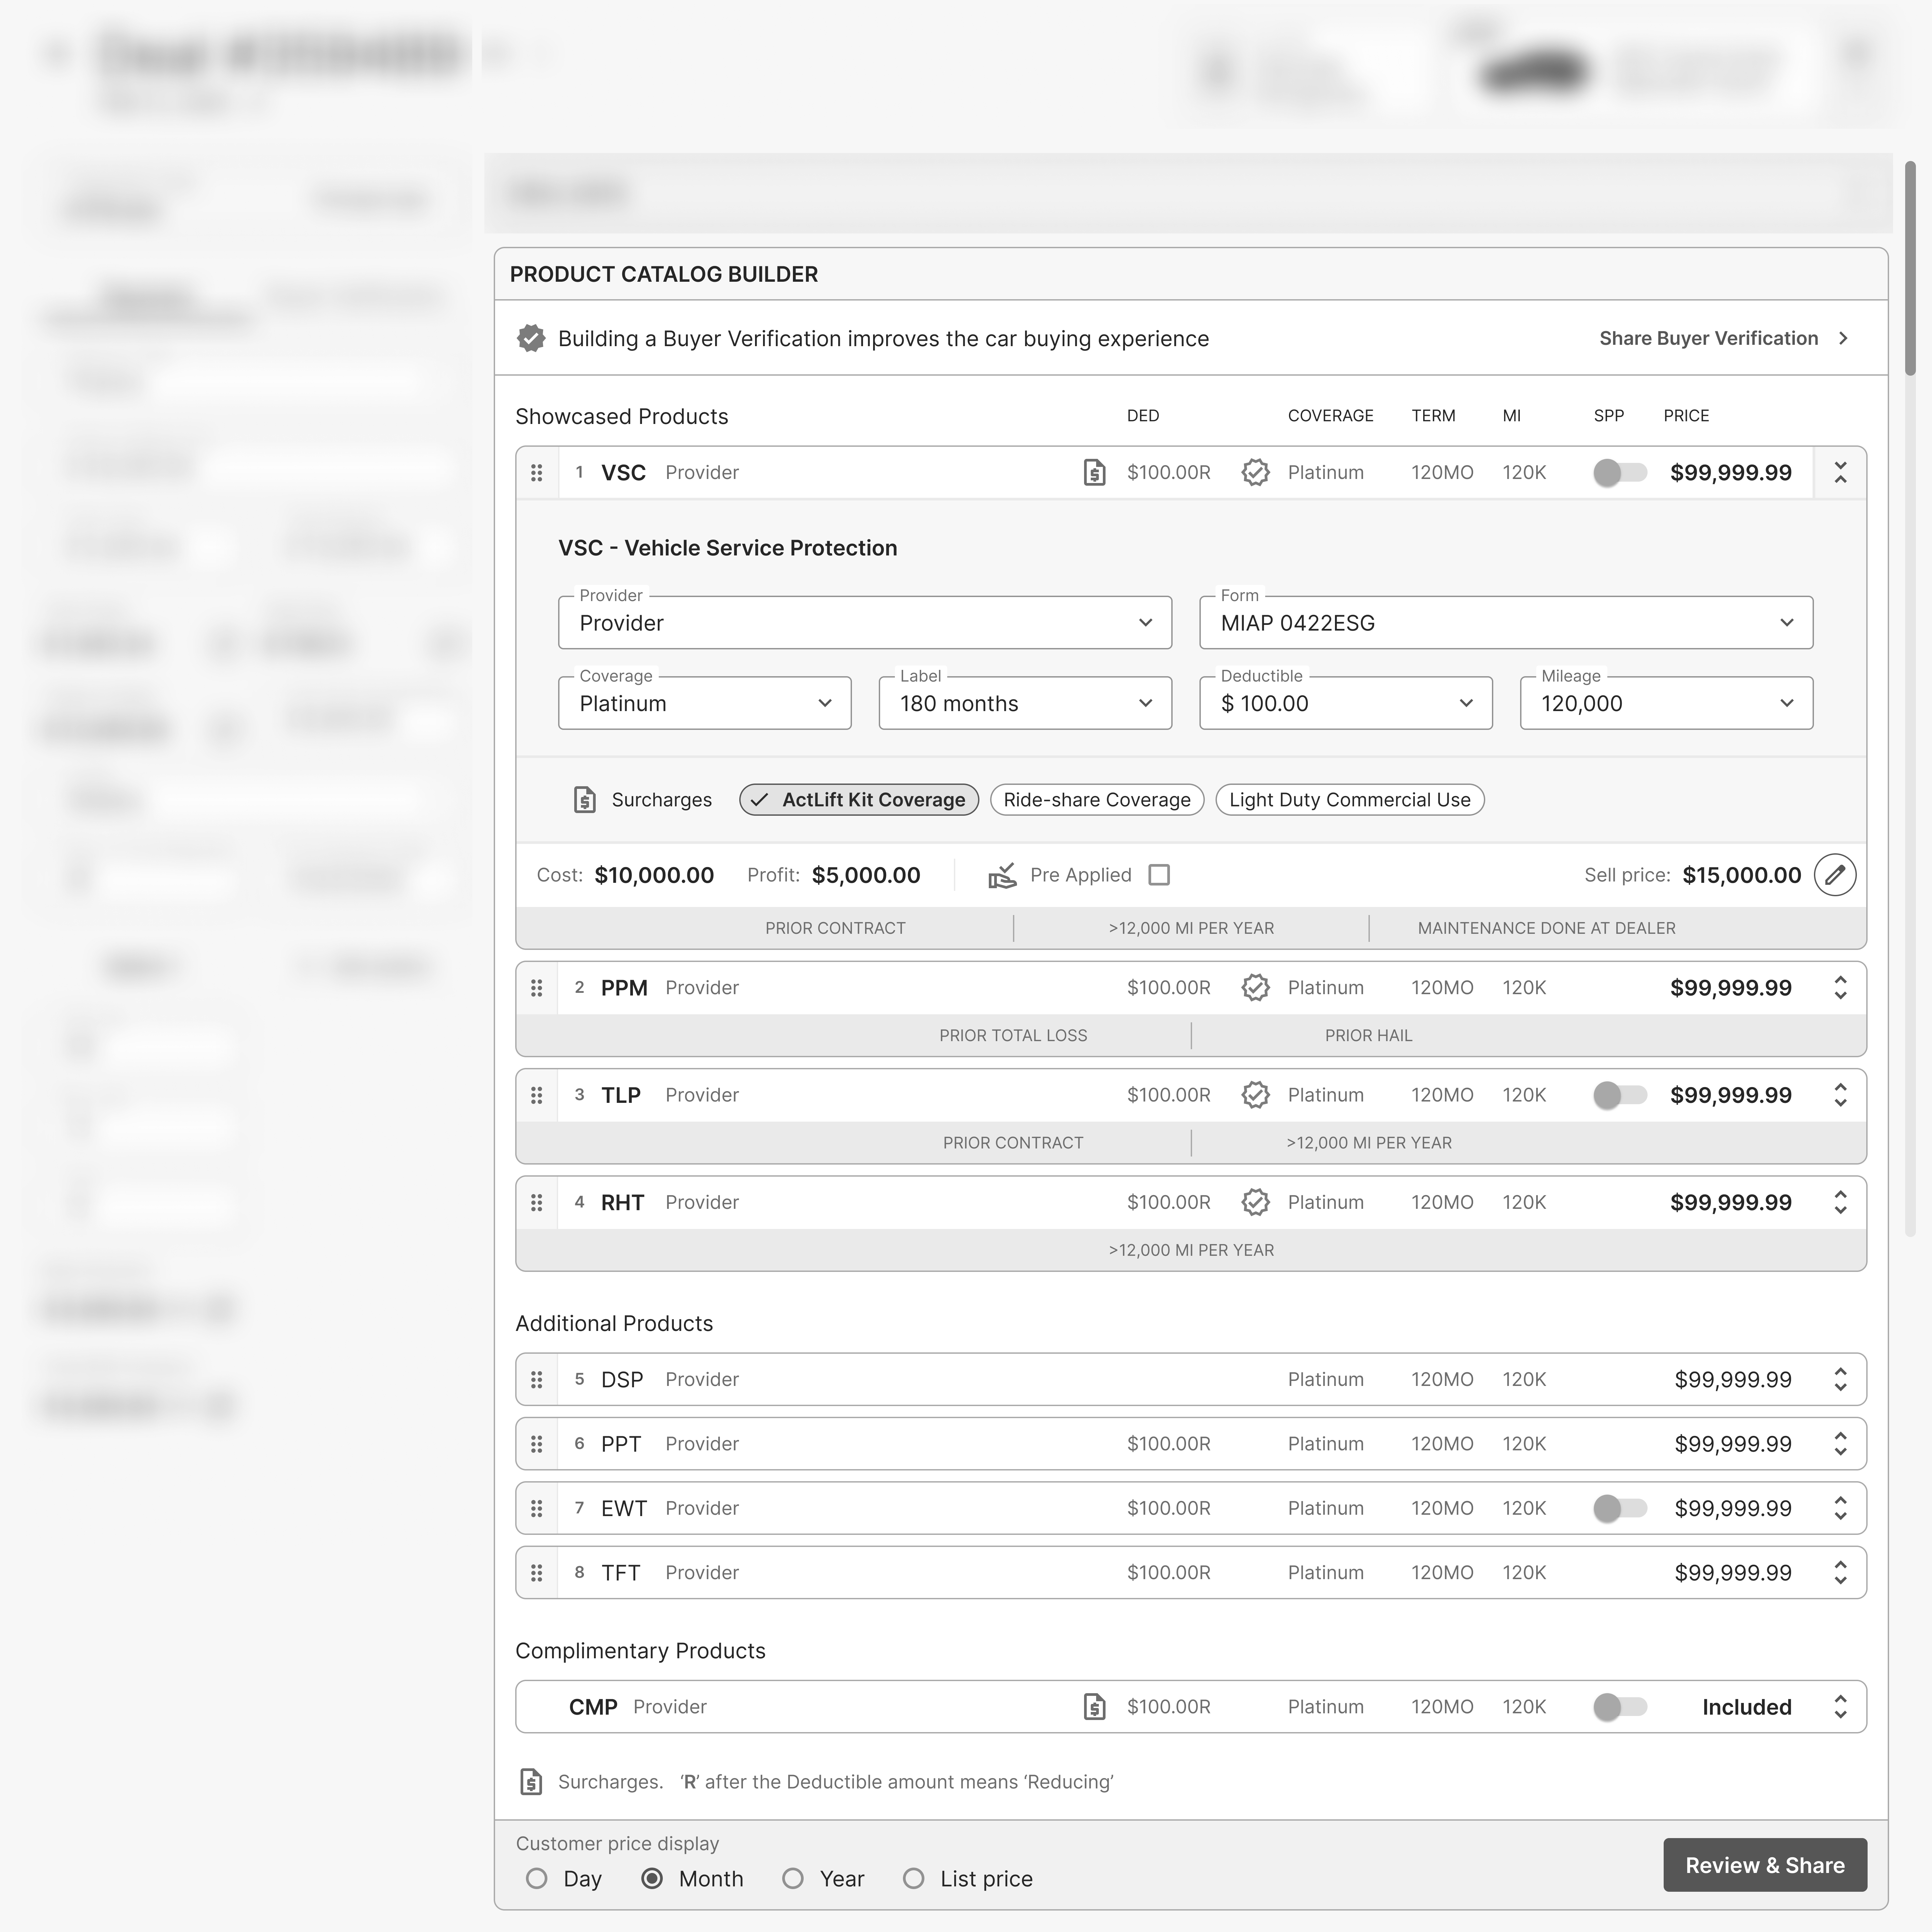
Task: Expand the EWT product row
Action: pos(1840,1508)
